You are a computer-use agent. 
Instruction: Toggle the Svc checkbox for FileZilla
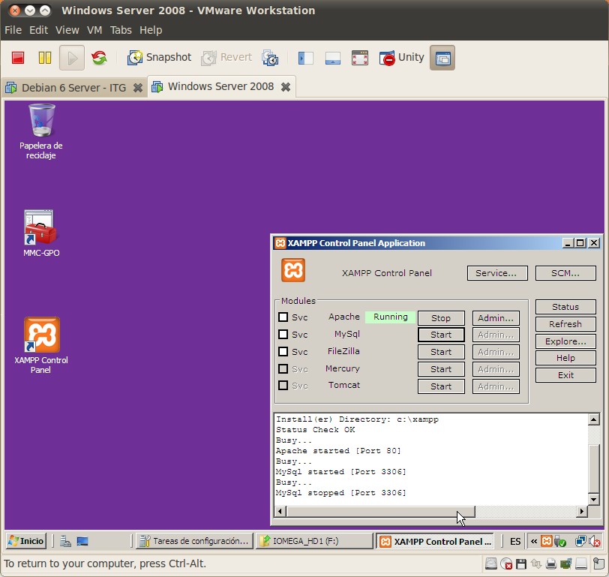pos(283,351)
